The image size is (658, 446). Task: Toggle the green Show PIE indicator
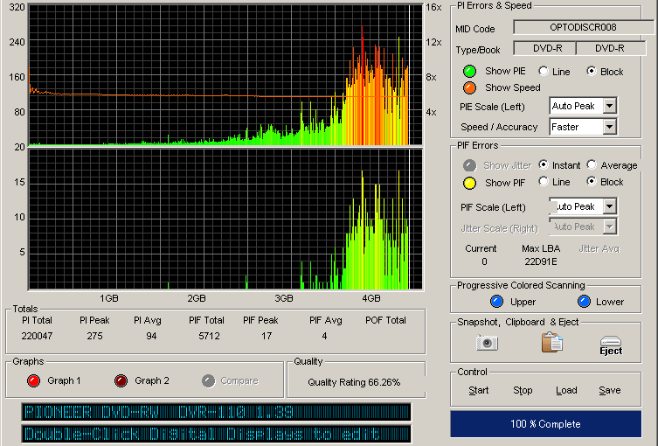[469, 72]
